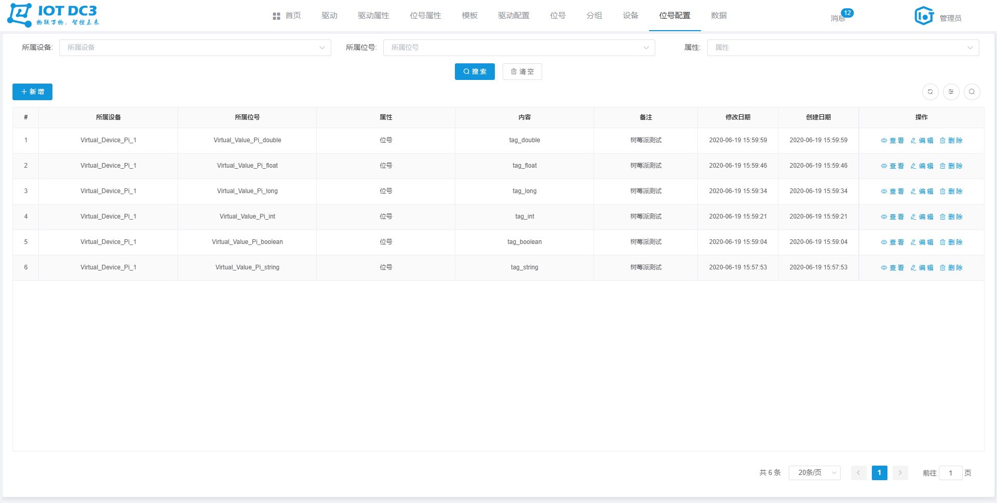The height and width of the screenshot is (503, 997).
Task: Expand the 所属位号 dropdown
Action: 519,48
